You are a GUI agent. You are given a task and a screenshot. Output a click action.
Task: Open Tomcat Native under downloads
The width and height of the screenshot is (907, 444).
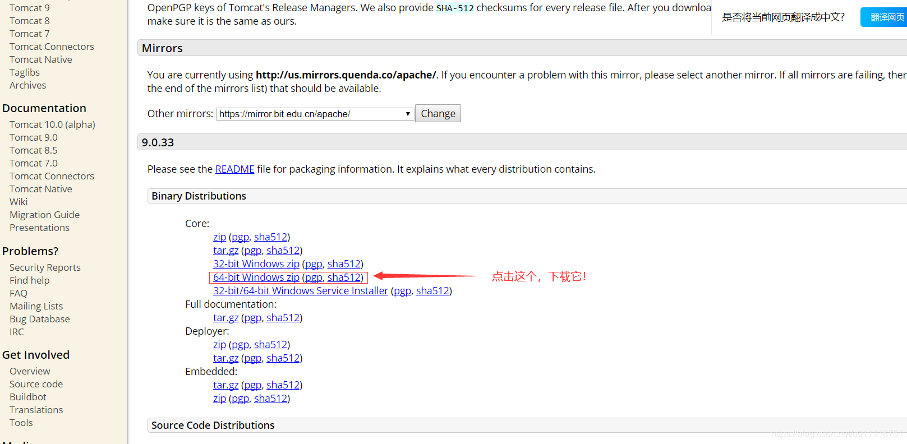point(40,59)
